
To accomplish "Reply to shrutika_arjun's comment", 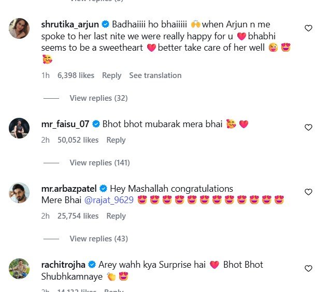I will pyautogui.click(x=111, y=75).
